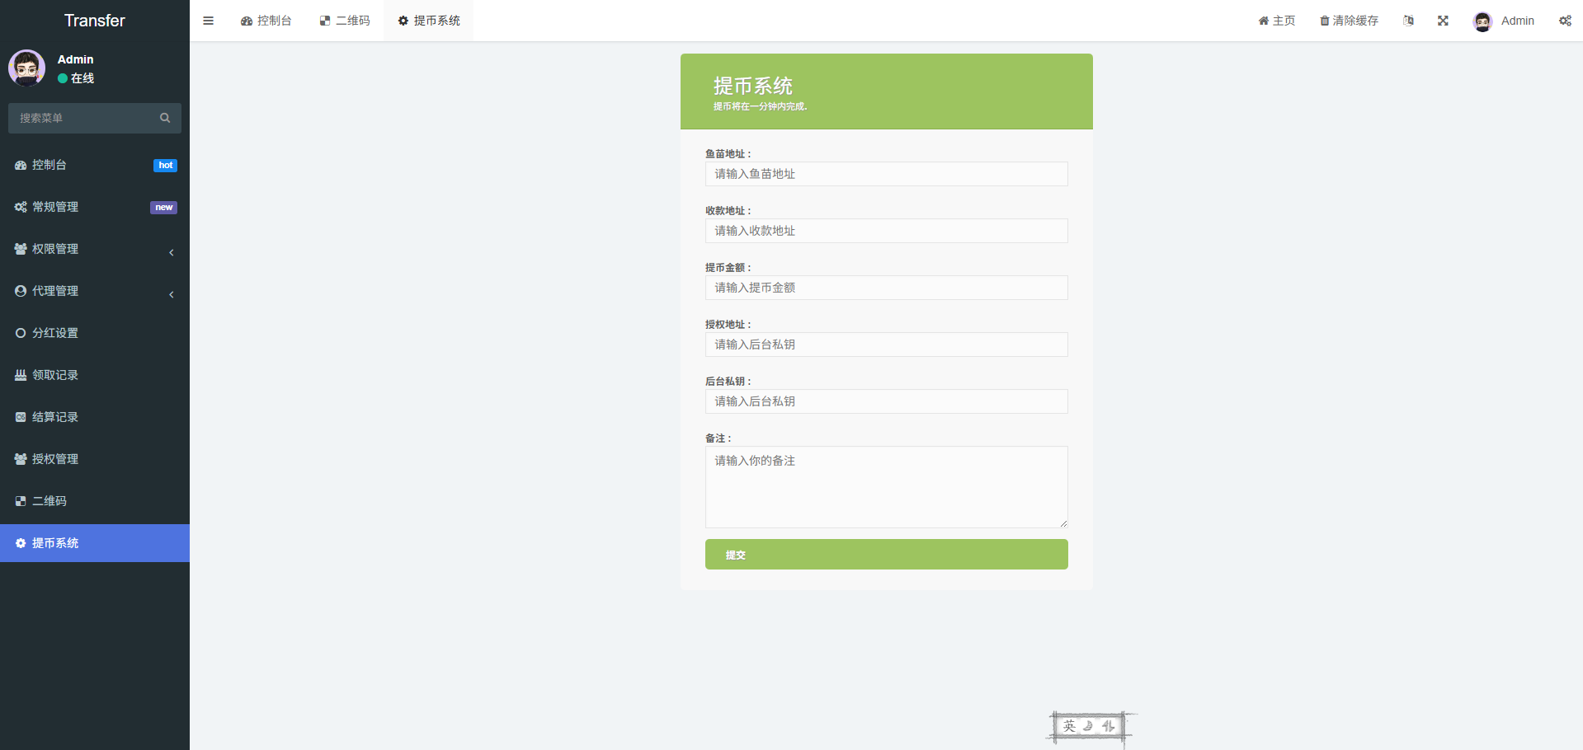Collapse the currently open 提币系统 menu item
Image resolution: width=1583 pixels, height=750 pixels.
[x=54, y=542]
